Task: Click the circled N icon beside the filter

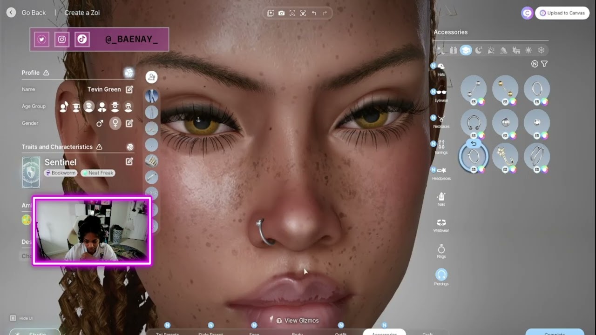Action: [x=535, y=64]
